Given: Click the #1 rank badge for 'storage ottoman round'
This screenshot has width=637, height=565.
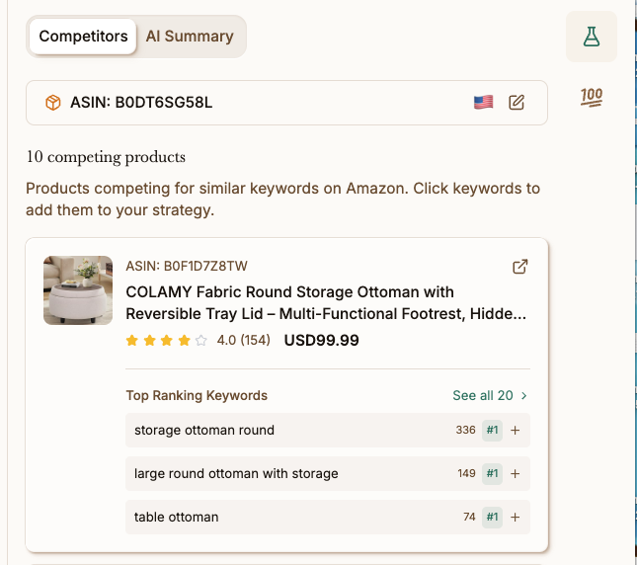Looking at the screenshot, I should [492, 431].
